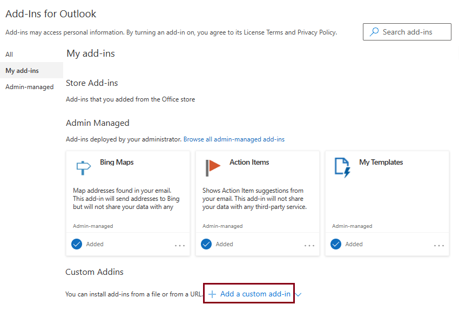This screenshot has width=459, height=311.
Task: Toggle Bing Maps Added checkmark
Action: coord(77,244)
